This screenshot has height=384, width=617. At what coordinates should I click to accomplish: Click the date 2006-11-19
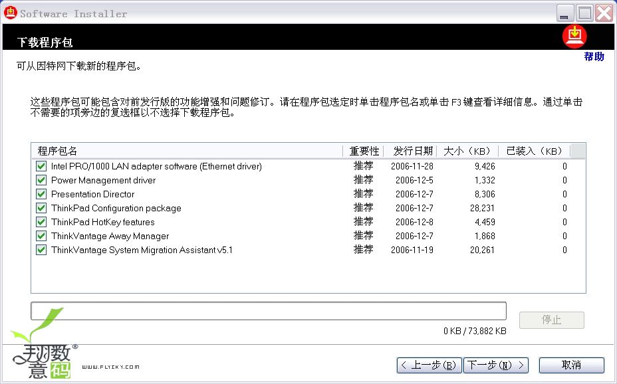tap(412, 250)
